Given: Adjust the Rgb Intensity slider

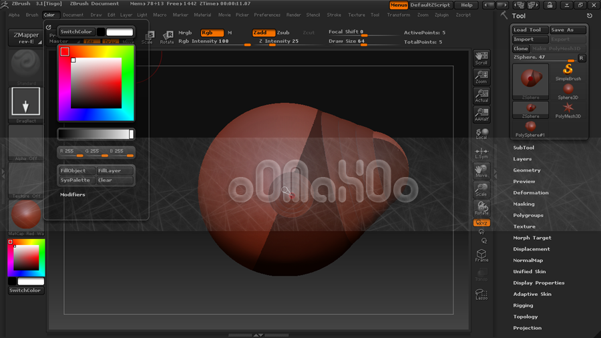Looking at the screenshot, I should click(x=214, y=42).
